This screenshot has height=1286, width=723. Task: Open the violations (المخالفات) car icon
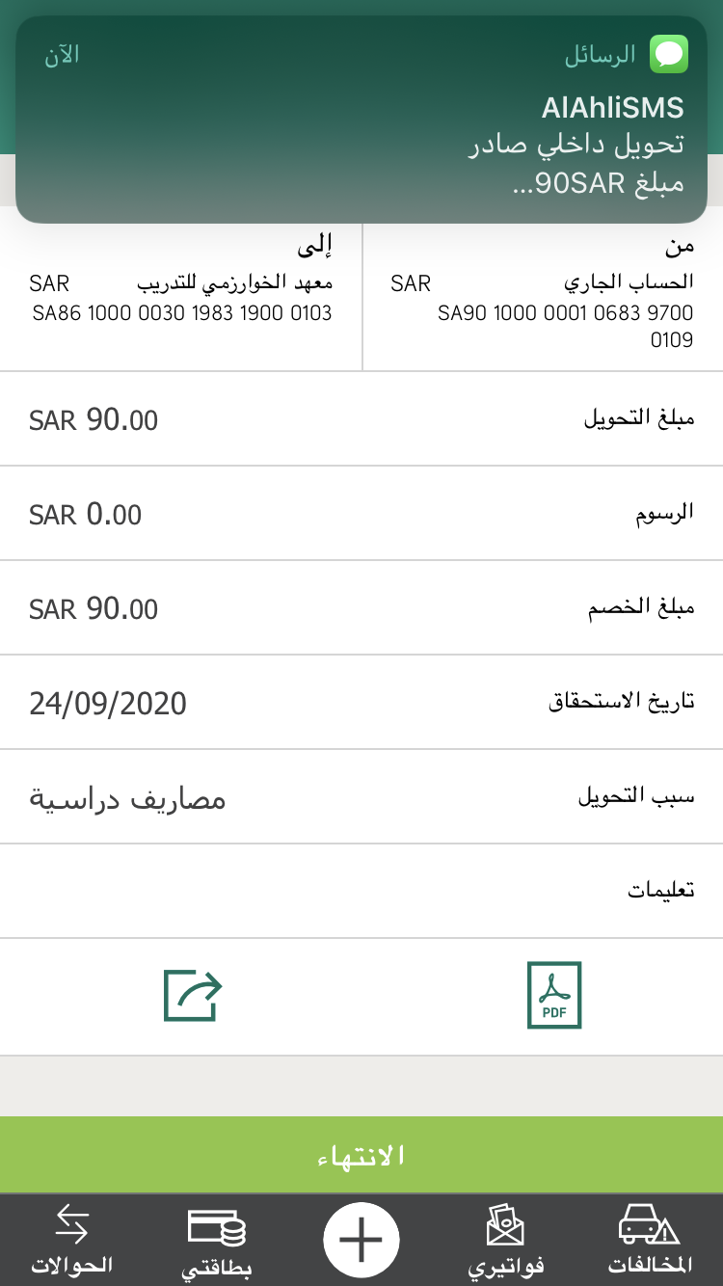click(649, 1225)
